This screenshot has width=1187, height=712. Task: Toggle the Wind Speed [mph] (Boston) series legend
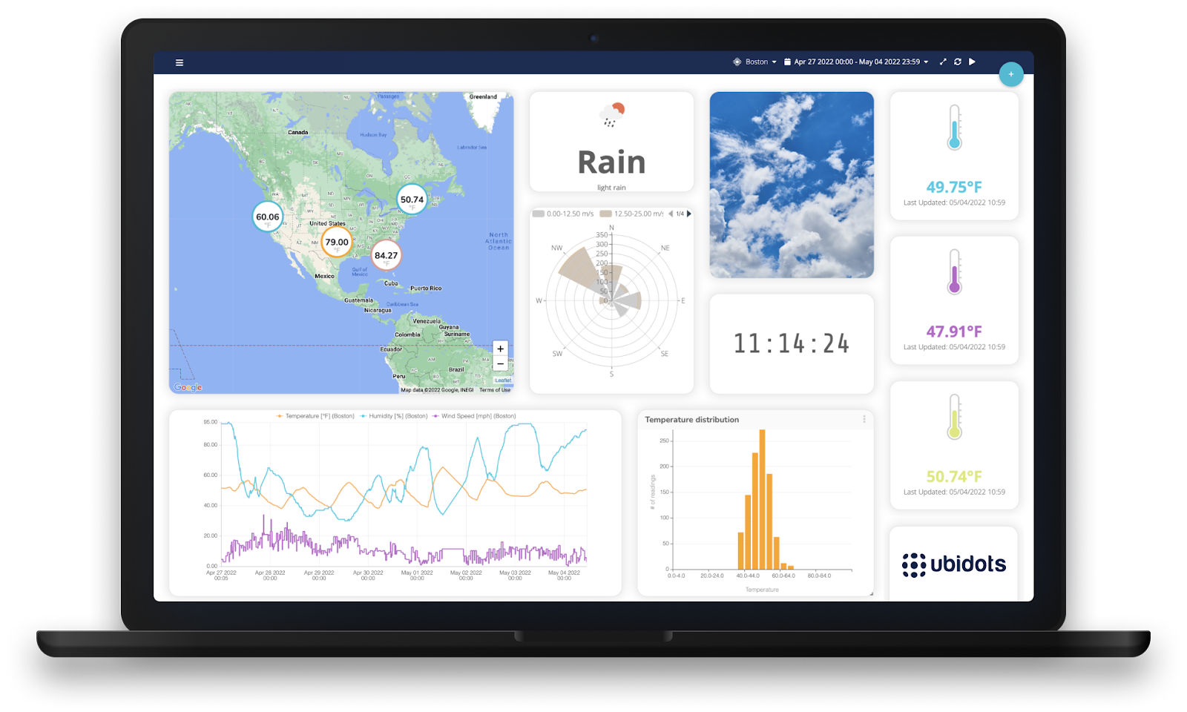pos(474,416)
